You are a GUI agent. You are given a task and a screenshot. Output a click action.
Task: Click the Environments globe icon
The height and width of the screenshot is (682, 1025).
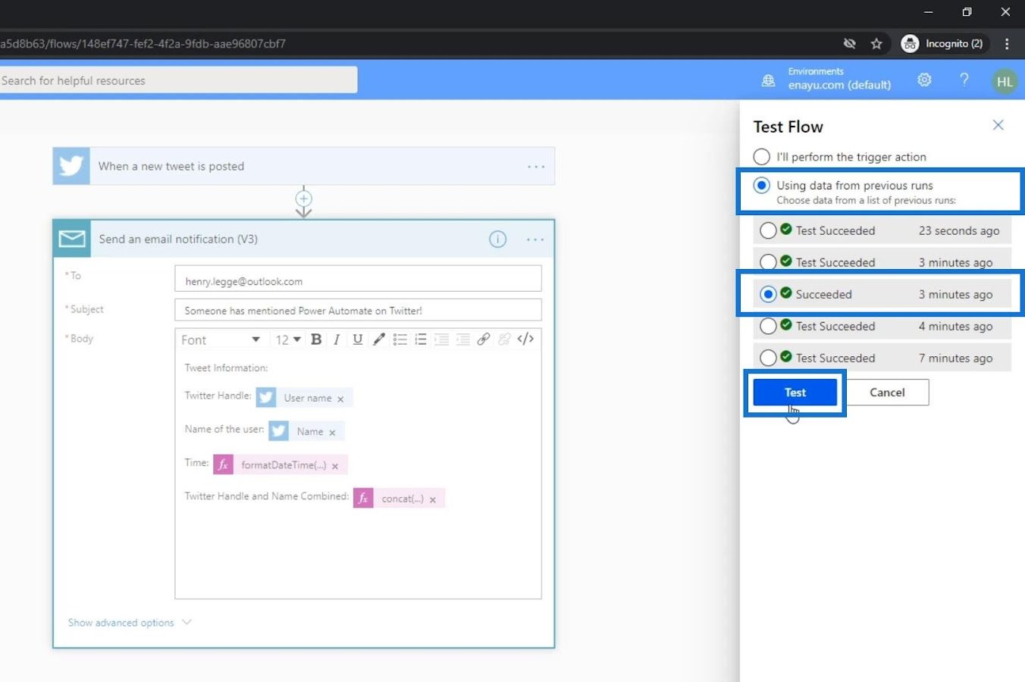tap(768, 80)
